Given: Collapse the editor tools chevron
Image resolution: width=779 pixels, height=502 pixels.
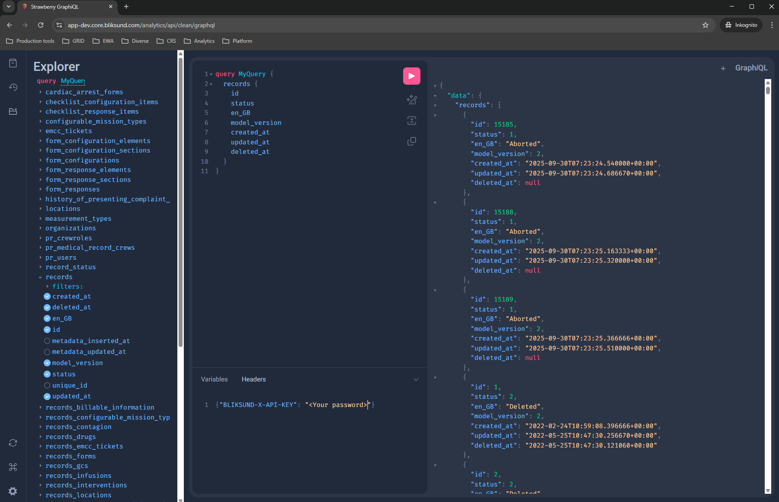Looking at the screenshot, I should point(416,380).
